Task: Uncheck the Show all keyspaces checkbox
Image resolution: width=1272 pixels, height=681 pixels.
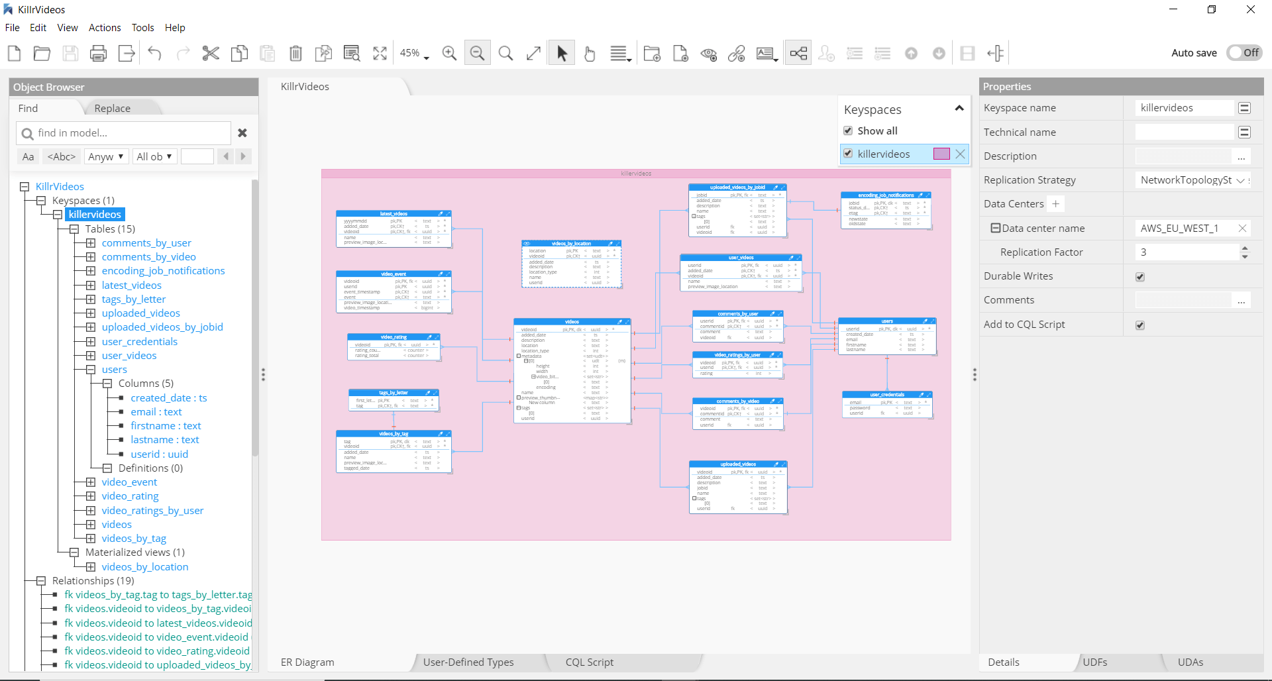Action: coord(848,131)
